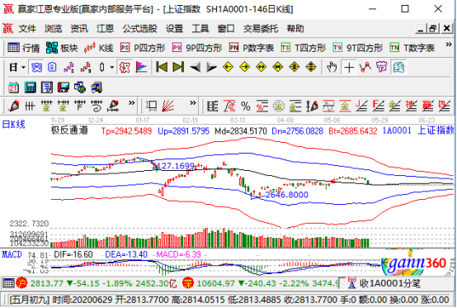457x308 pixels.
Task: Toggle the highlighted 极 channel indicator button
Action: pyautogui.click(x=125, y=68)
